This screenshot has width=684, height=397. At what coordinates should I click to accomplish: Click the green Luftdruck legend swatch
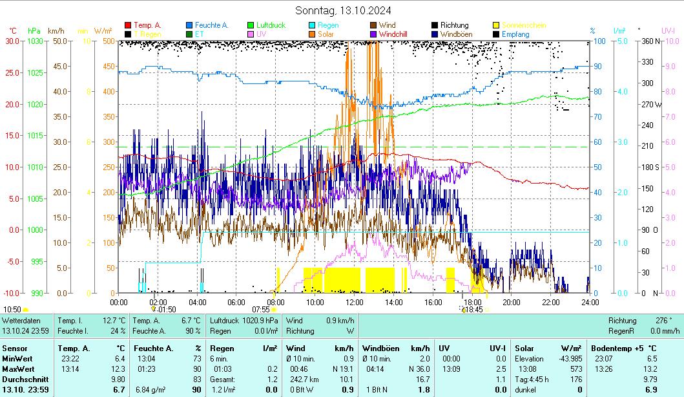tap(251, 26)
